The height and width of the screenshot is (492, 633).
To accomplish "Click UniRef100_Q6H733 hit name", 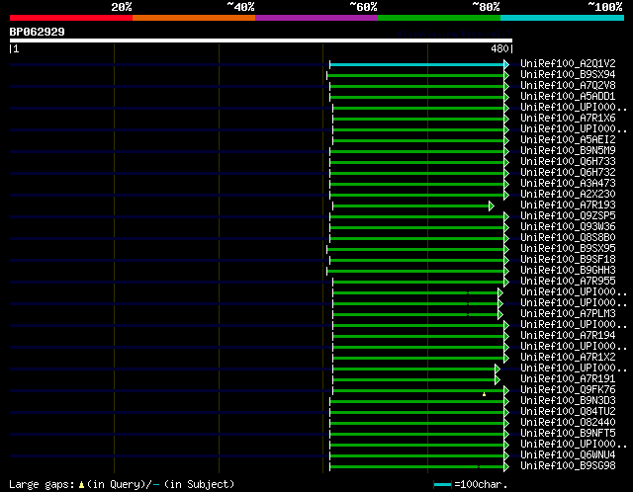I will click(568, 162).
